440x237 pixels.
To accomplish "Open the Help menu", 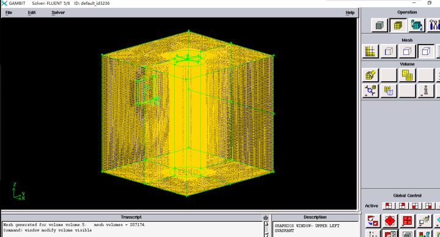I will 350,13.
